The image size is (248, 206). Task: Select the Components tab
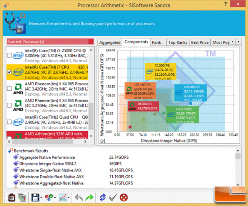tap(136, 42)
